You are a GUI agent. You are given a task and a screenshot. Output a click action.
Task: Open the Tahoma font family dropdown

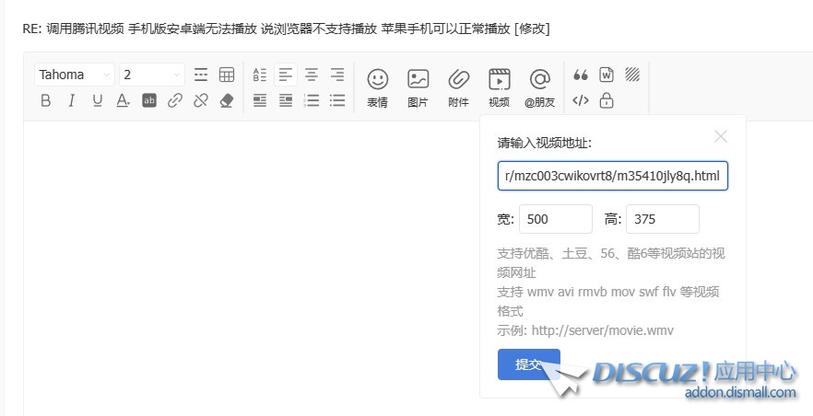click(75, 75)
